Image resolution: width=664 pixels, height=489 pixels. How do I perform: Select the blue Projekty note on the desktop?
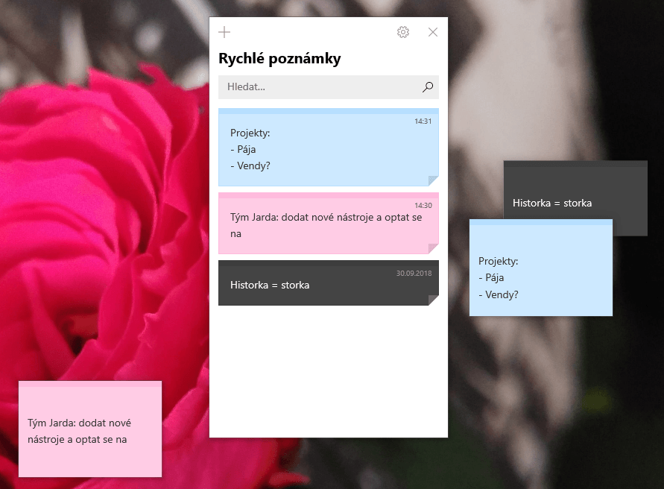pos(540,268)
